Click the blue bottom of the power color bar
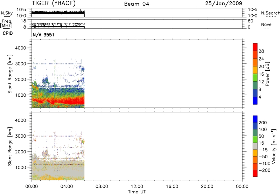Screen dimensions: 280x194 point(255,101)
